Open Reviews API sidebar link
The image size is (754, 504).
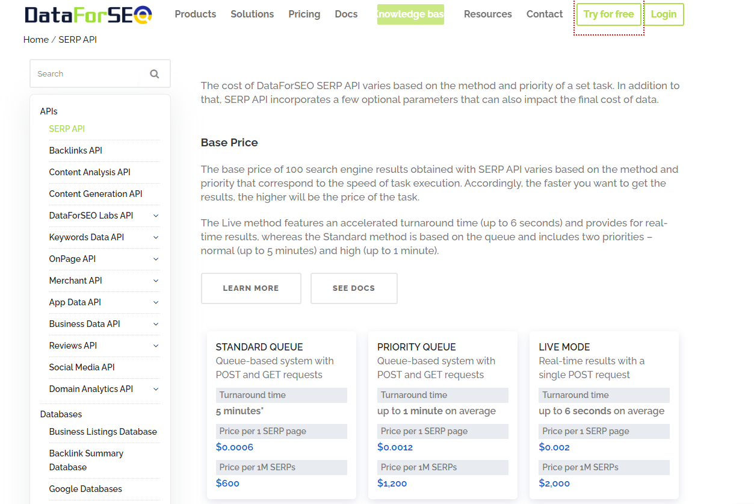pos(73,346)
